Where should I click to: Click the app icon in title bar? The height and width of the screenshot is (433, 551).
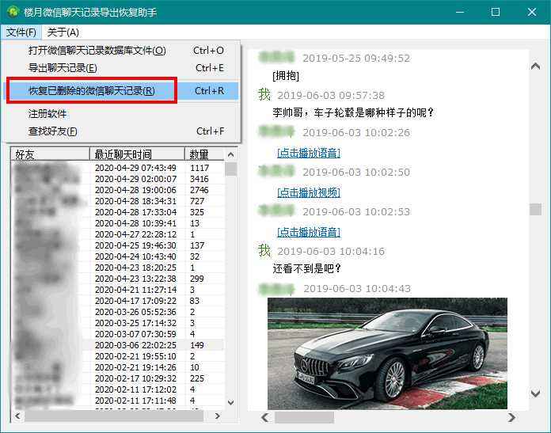[x=13, y=12]
